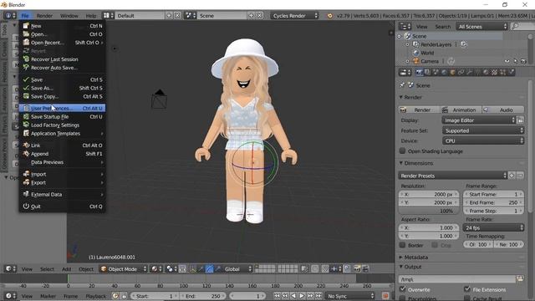Toggle Camera renderability icon in outliner

pos(523,61)
